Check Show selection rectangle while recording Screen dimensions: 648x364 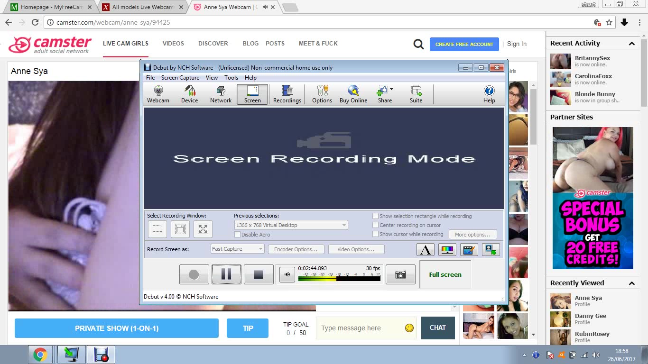(376, 216)
